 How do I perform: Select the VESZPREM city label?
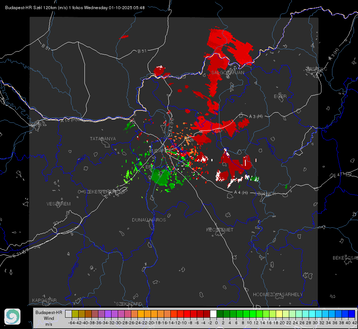[x=59, y=204]
